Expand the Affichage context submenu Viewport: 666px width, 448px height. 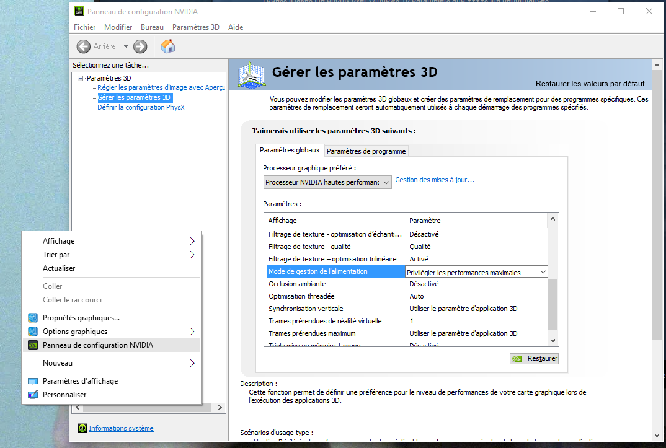(x=111, y=241)
